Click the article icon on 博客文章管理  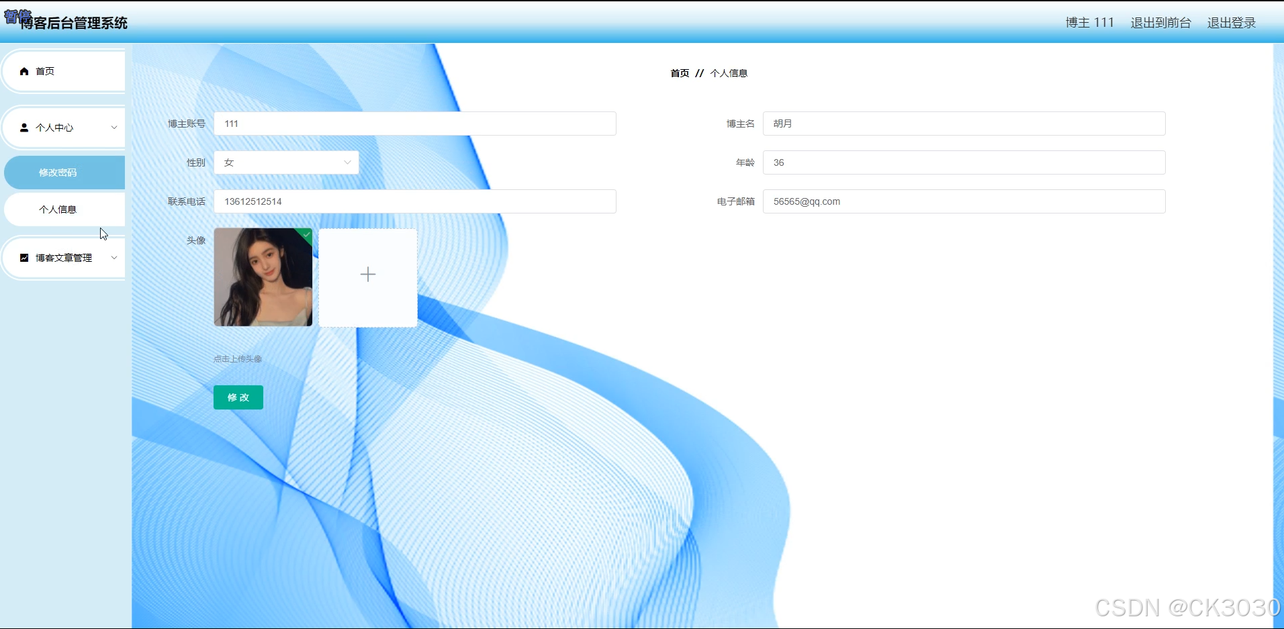pos(24,258)
